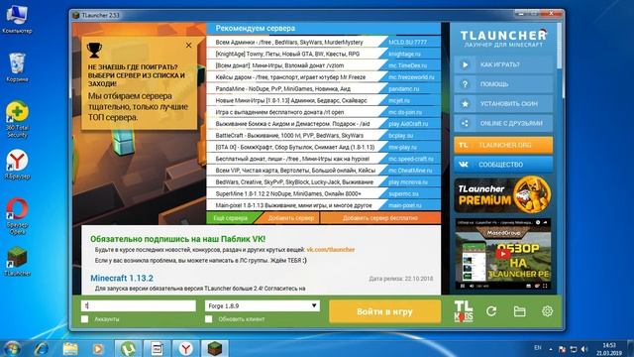Mute the embedded video via speaker icon
634x357 pixels.
pos(472,287)
